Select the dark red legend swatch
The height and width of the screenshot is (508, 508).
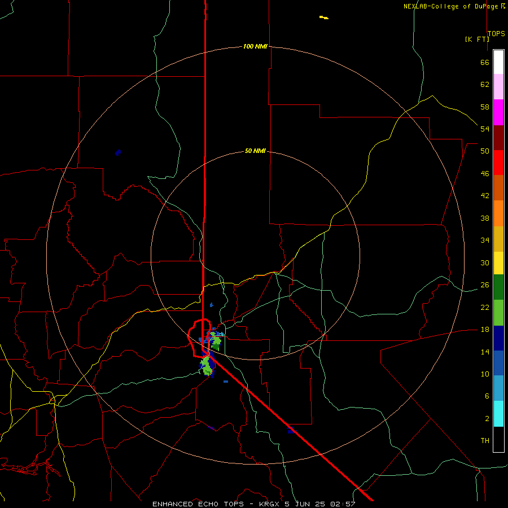tap(498, 138)
